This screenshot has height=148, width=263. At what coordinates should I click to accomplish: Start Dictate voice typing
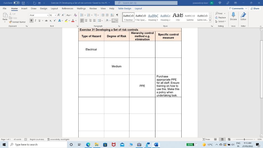point(233,17)
